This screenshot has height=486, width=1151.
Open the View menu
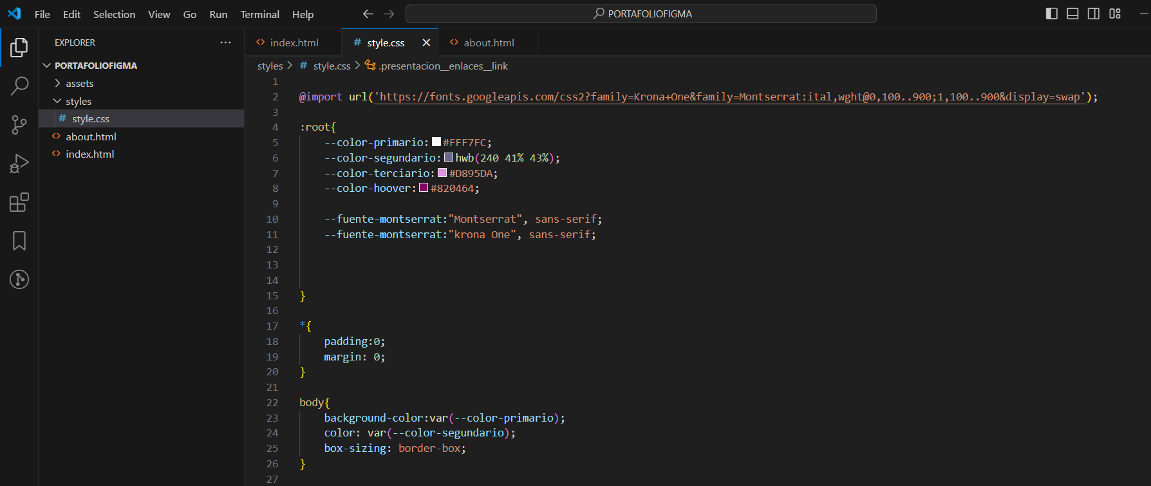coord(159,14)
